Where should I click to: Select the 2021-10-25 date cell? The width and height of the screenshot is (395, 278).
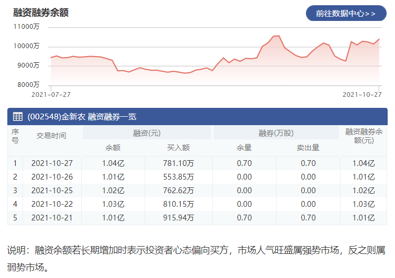pyautogui.click(x=52, y=191)
